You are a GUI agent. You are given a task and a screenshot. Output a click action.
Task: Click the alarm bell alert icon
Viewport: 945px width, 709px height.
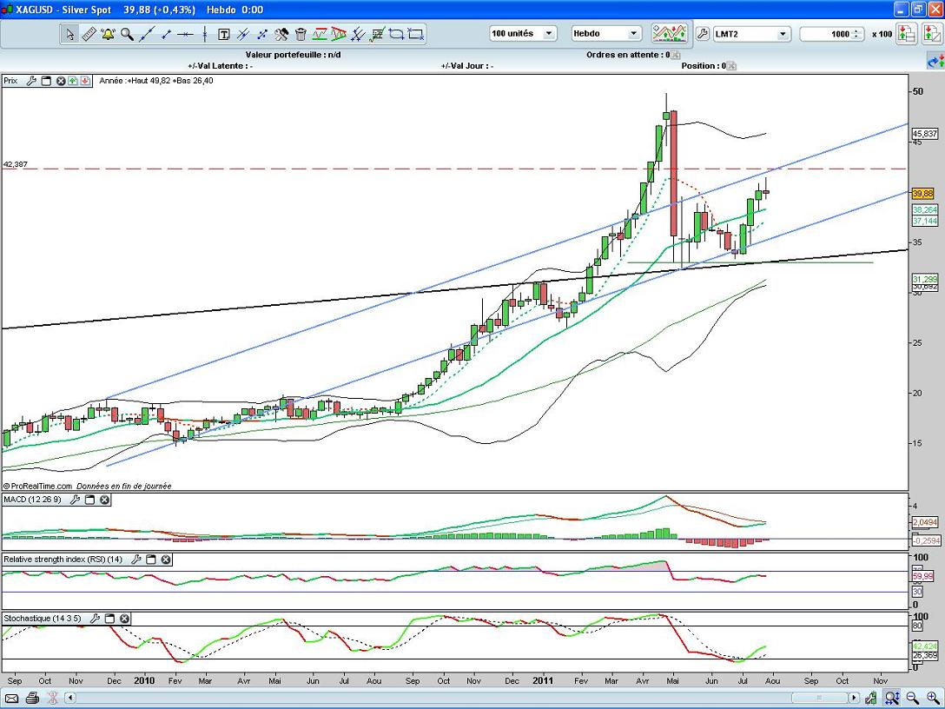point(108,35)
